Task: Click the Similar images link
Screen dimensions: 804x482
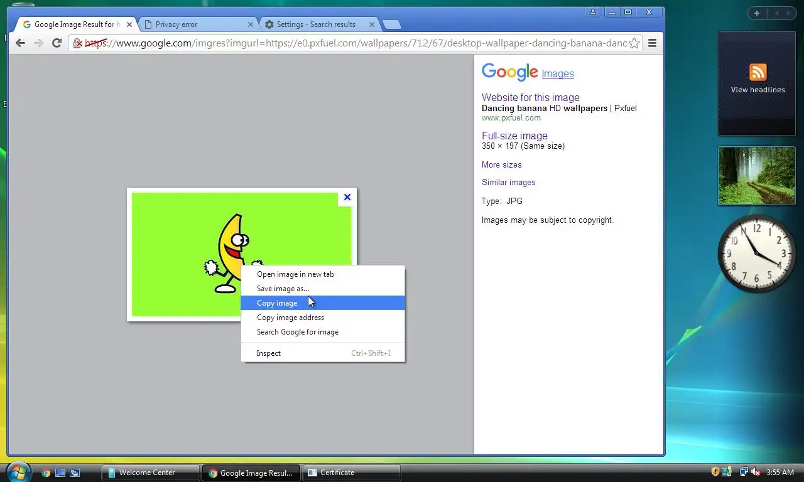Action: click(508, 182)
